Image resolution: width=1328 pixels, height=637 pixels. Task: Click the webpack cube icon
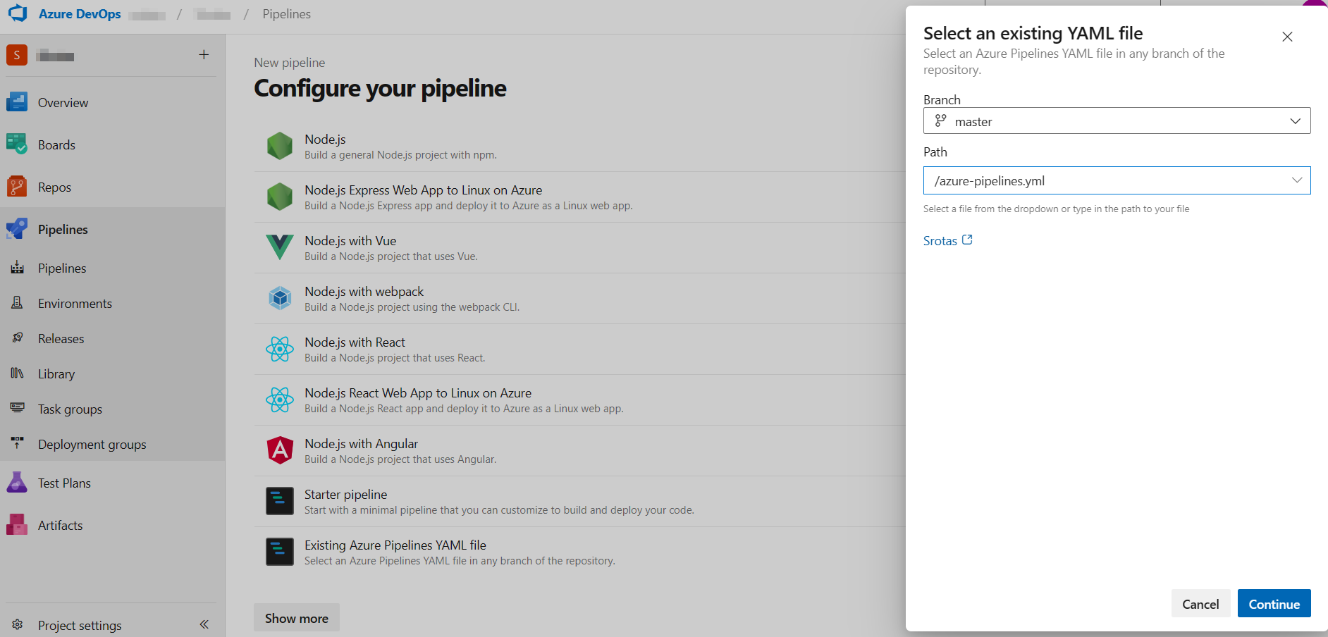point(280,298)
